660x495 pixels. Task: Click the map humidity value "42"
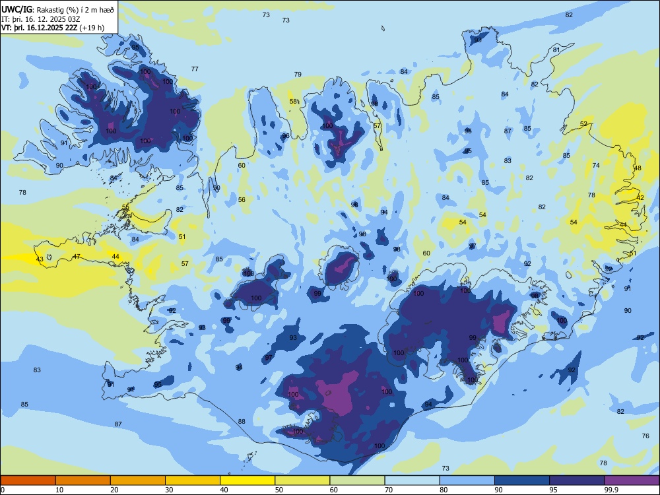pyautogui.click(x=640, y=198)
